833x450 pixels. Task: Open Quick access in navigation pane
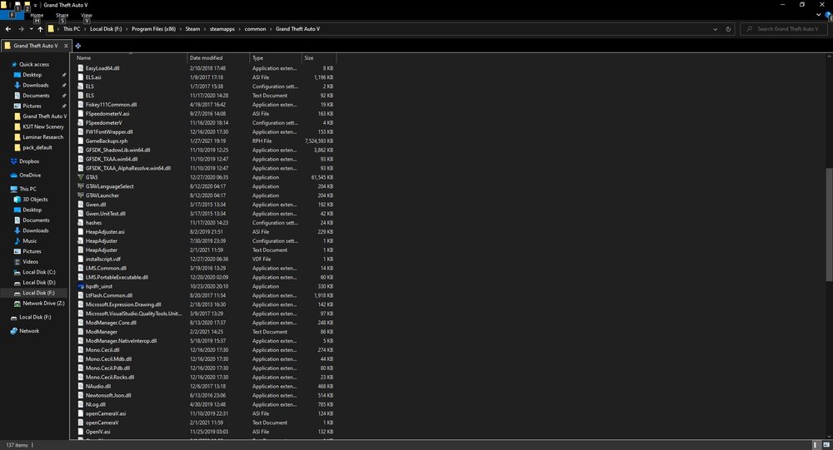pyautogui.click(x=34, y=64)
